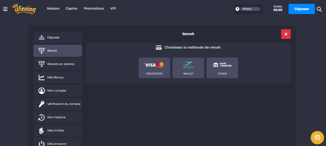
Task: Select CREDITCARD withdrawal method
Action: 154,68
